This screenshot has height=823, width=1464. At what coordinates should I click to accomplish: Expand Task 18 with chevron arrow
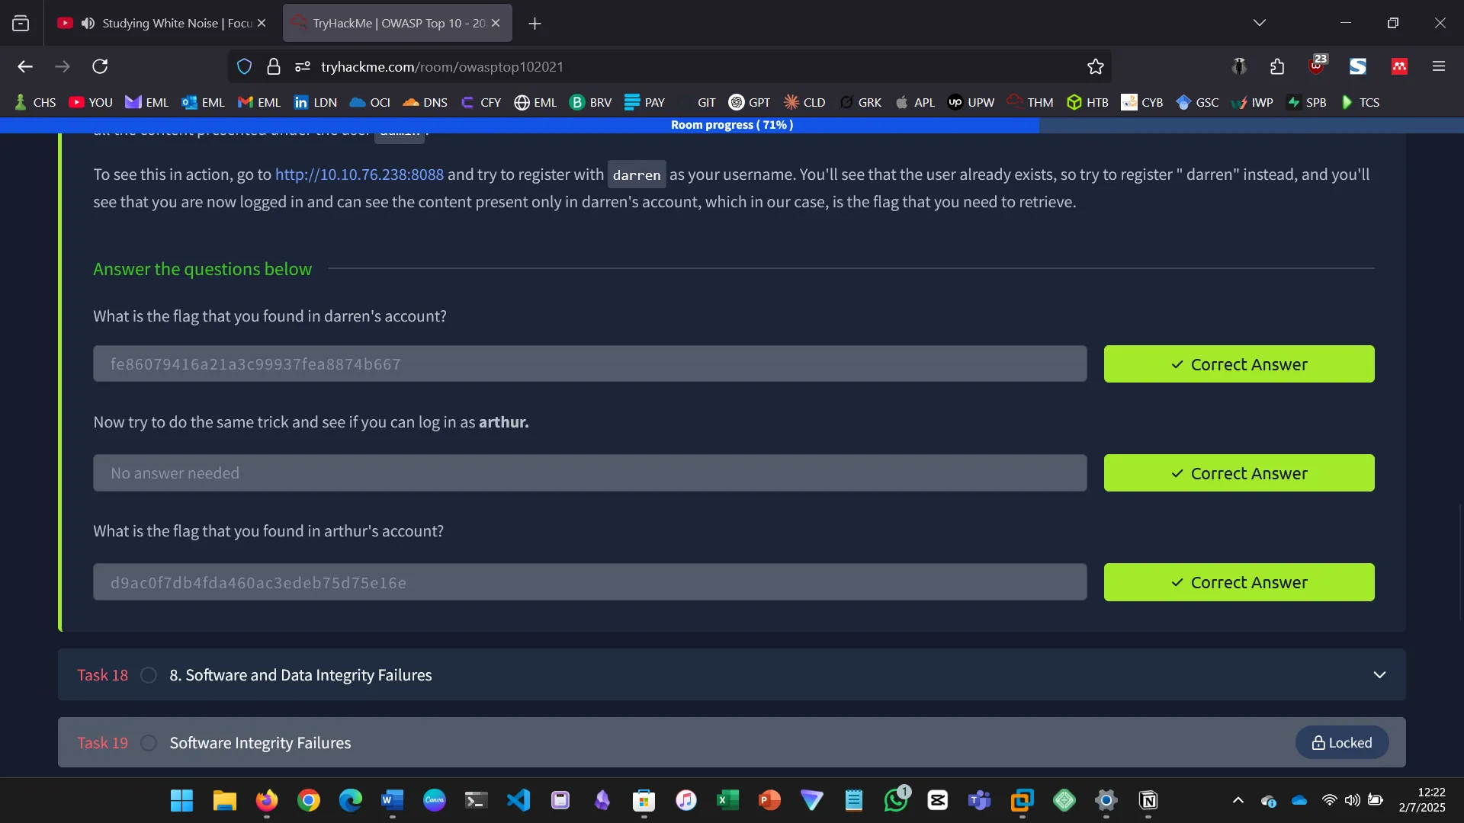pyautogui.click(x=1379, y=675)
